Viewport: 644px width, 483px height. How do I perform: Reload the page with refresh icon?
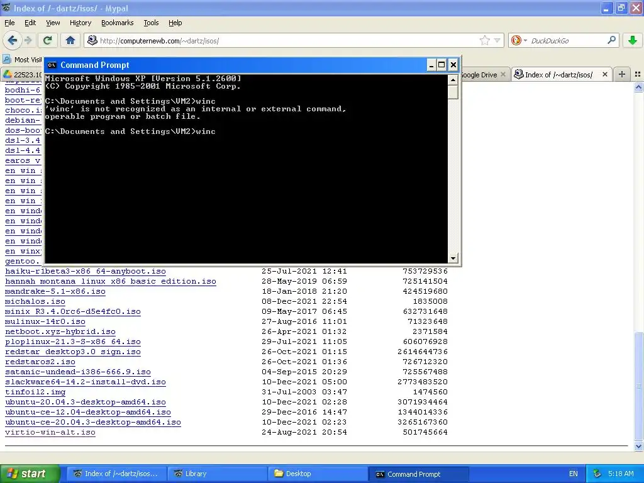[x=48, y=40]
